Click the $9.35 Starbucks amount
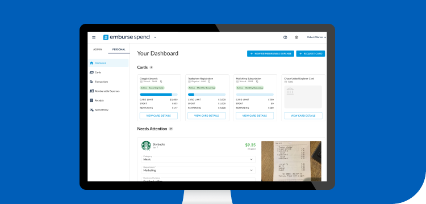The width and height of the screenshot is (426, 204). [x=250, y=145]
